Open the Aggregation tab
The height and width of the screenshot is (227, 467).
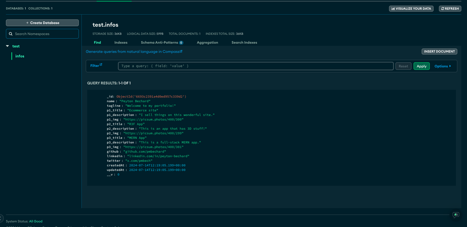(207, 43)
